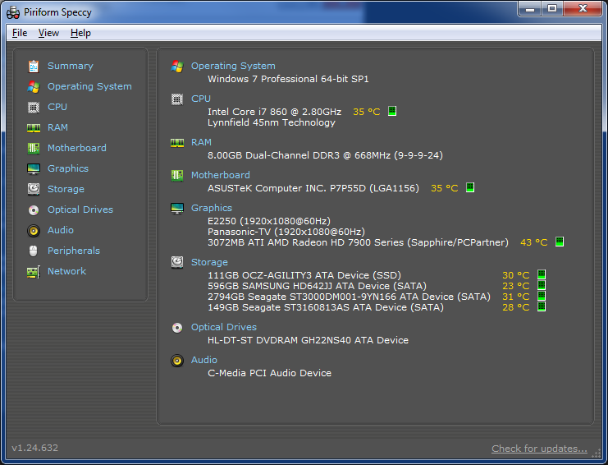Open the Help menu
This screenshot has height=465, width=608.
pyautogui.click(x=80, y=33)
